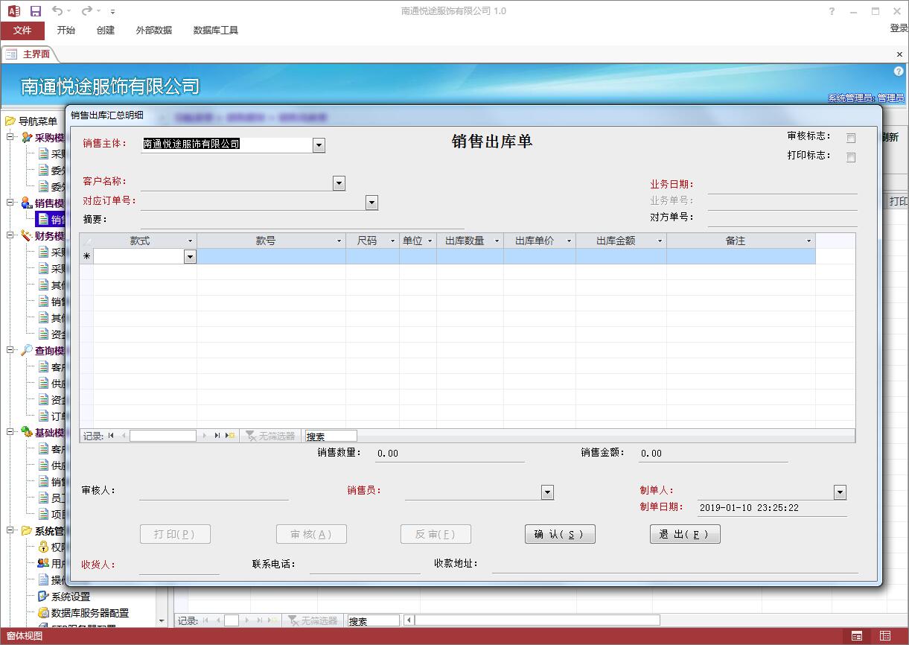This screenshot has width=909, height=645.
Task: Click the 采购模块 module icon in navigation tree
Action: tap(27, 138)
